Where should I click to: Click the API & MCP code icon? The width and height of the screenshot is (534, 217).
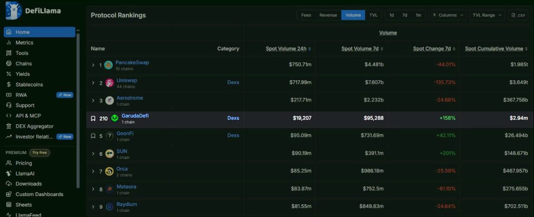(9, 116)
